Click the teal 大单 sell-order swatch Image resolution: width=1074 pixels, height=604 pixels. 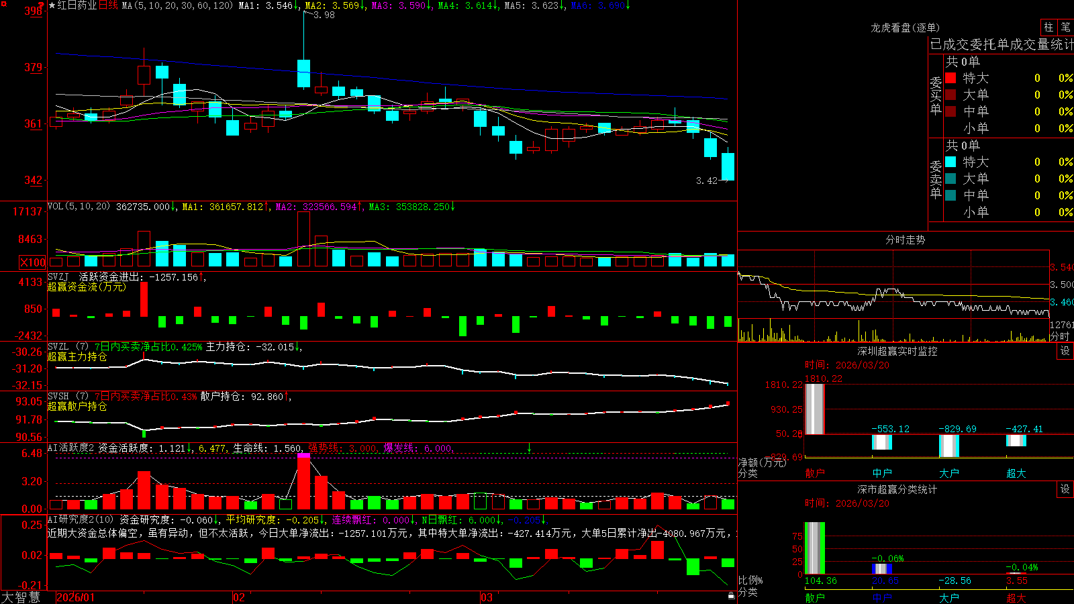tap(950, 179)
